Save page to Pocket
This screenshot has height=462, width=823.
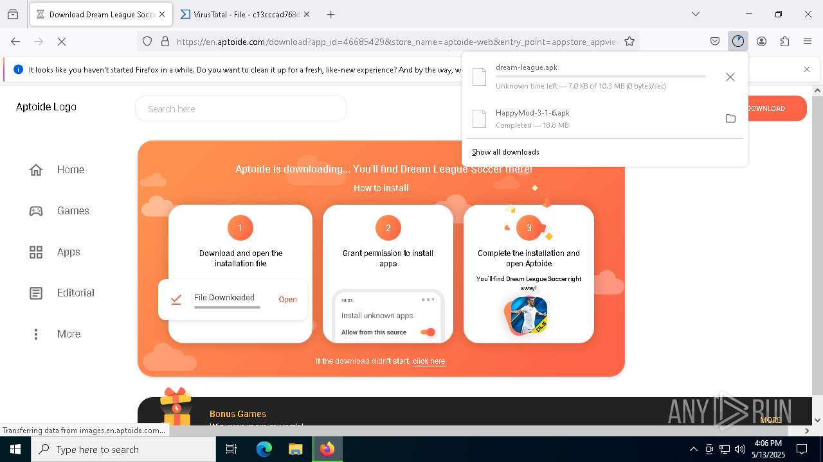point(715,41)
